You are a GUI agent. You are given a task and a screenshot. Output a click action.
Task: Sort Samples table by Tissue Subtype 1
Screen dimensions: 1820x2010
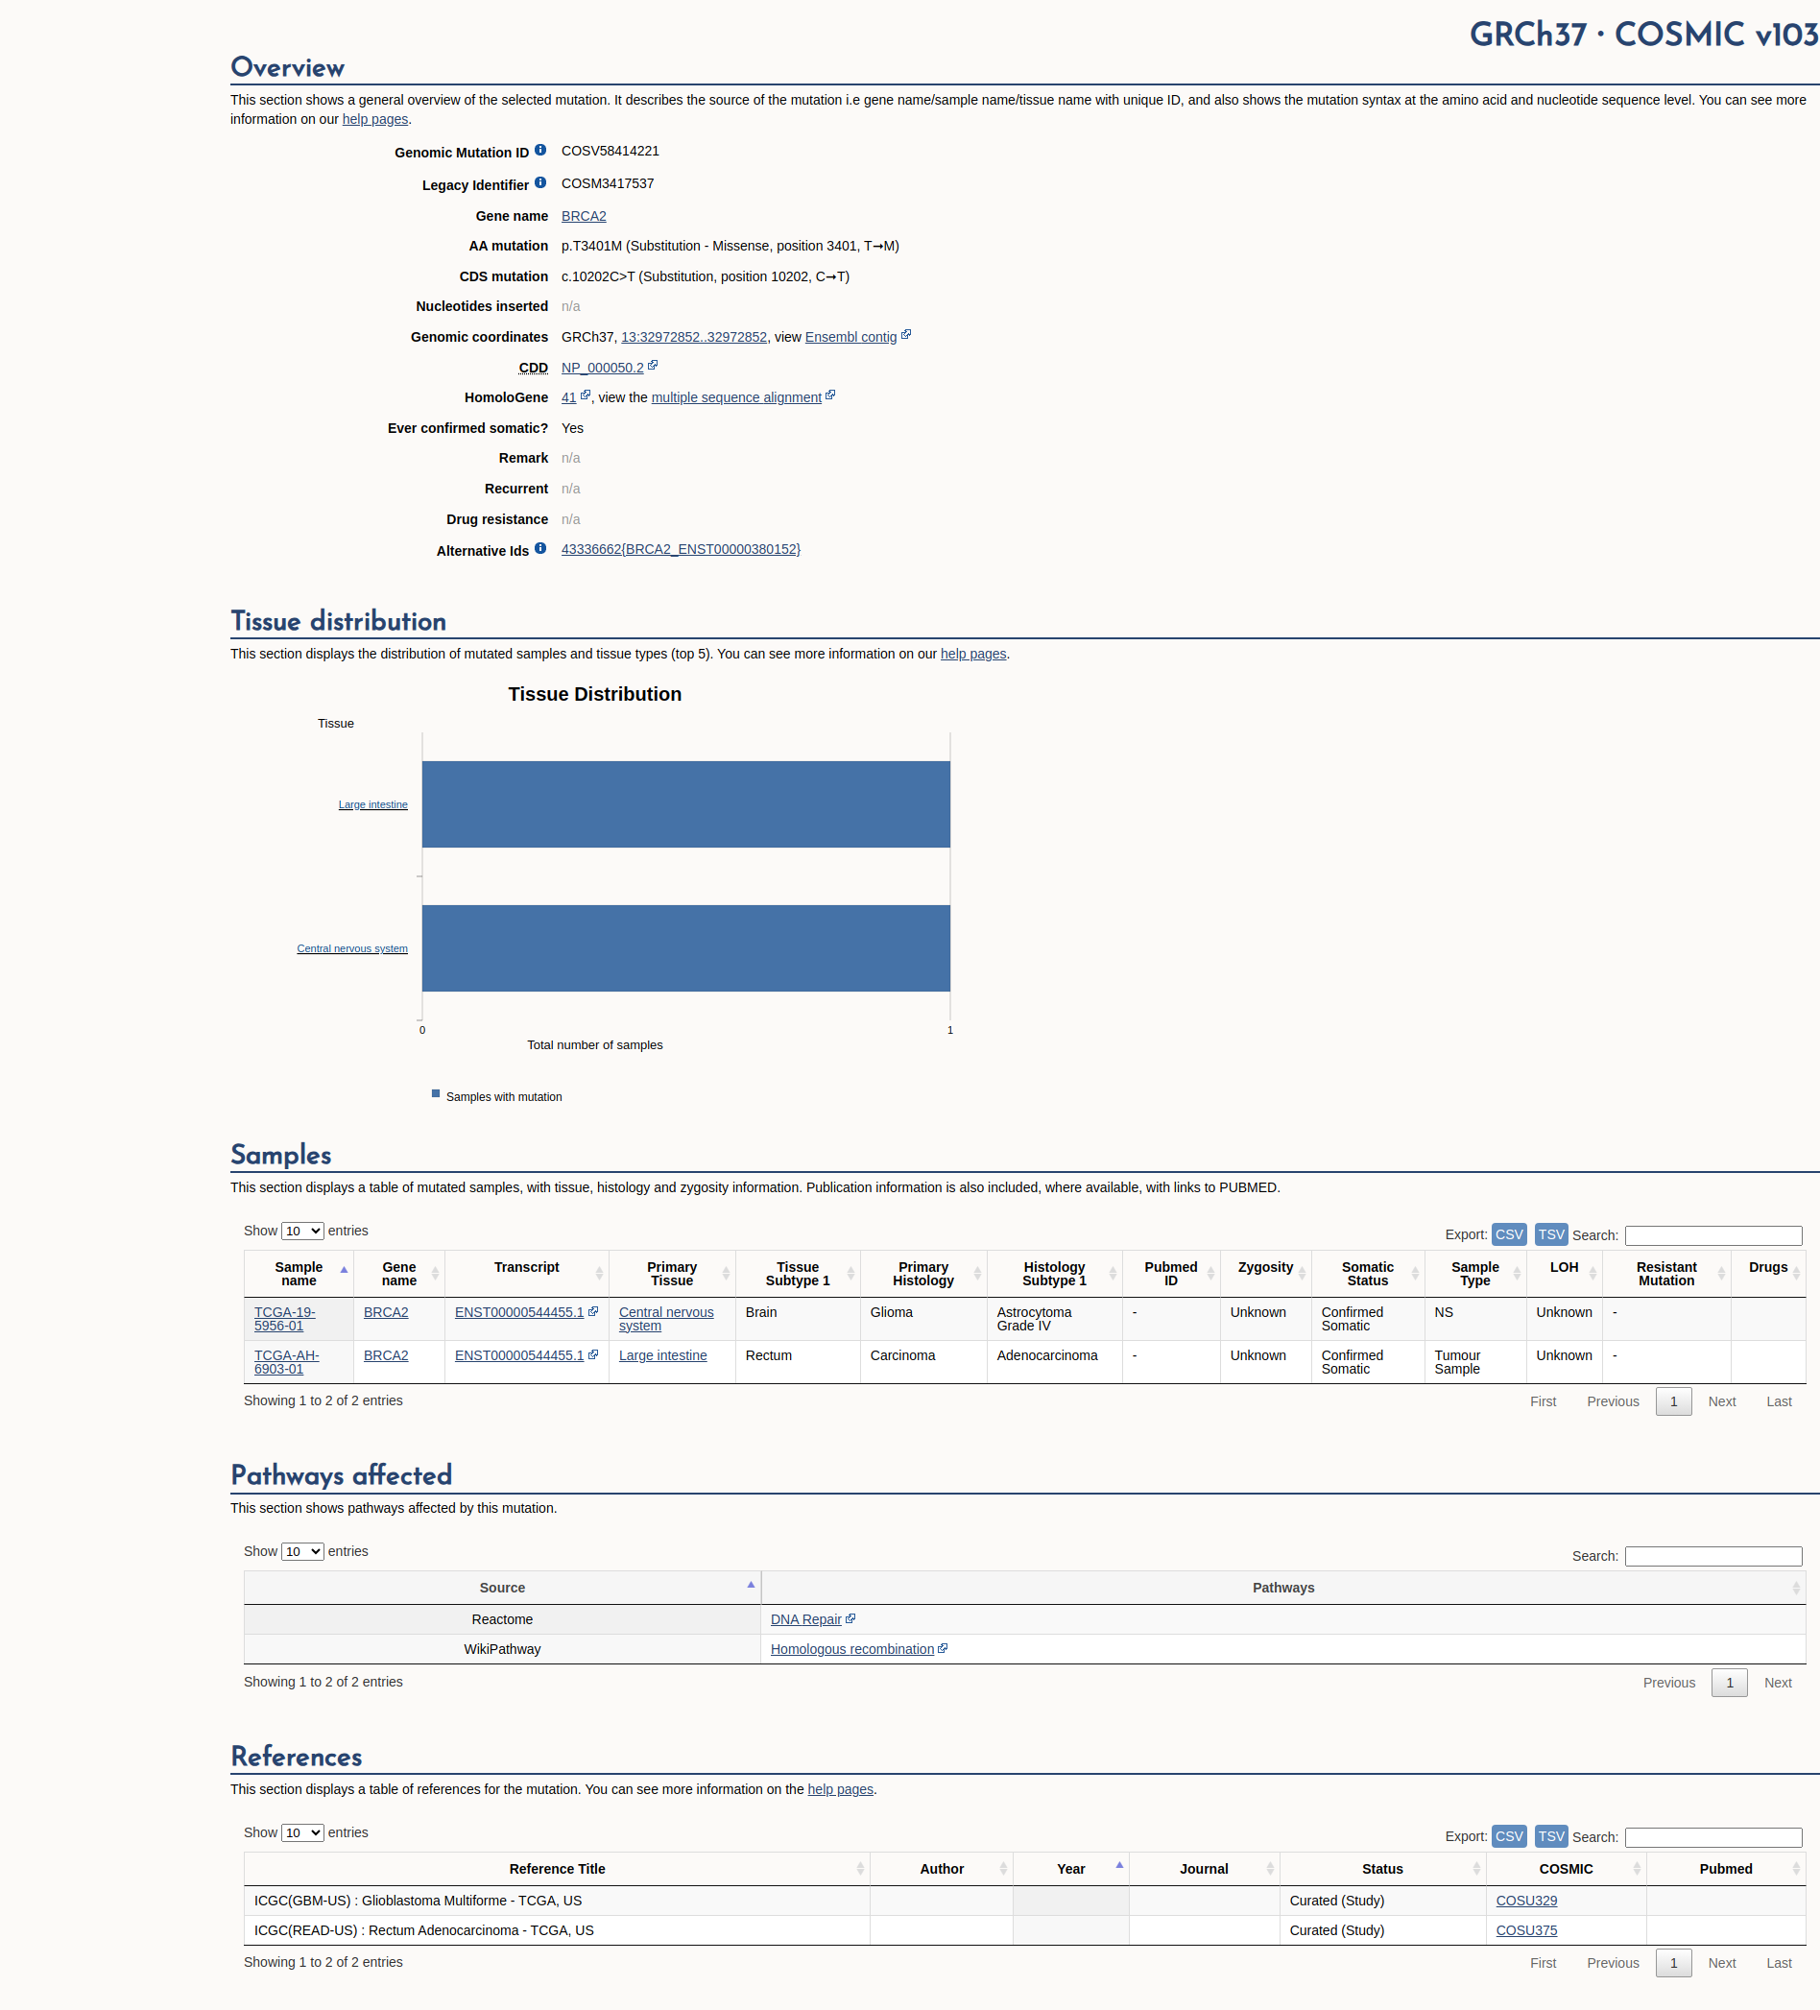click(x=798, y=1274)
